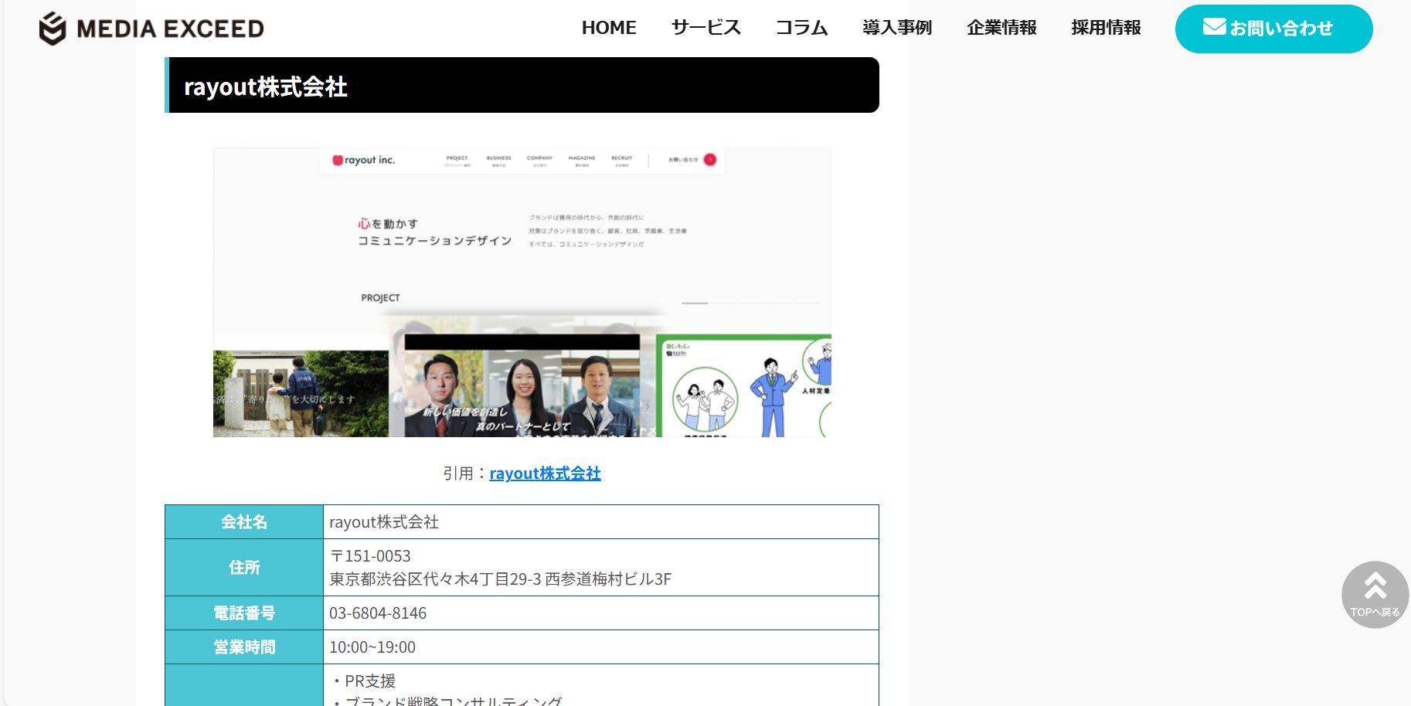Select the 住所 table header cell
Screen dimensions: 1411x706
click(244, 568)
